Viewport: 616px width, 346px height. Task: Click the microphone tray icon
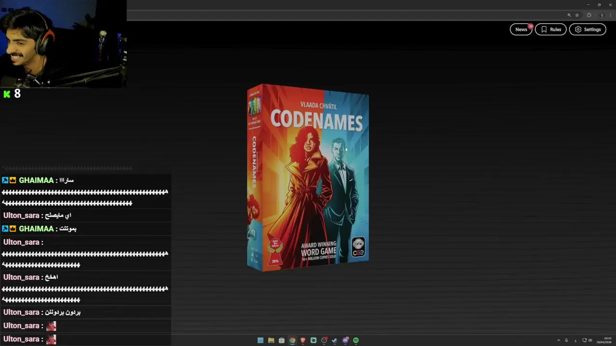coord(566,340)
